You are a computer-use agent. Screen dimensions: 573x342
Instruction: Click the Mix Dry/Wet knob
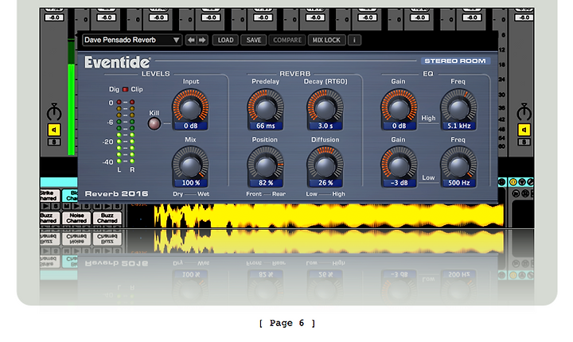pos(190,165)
